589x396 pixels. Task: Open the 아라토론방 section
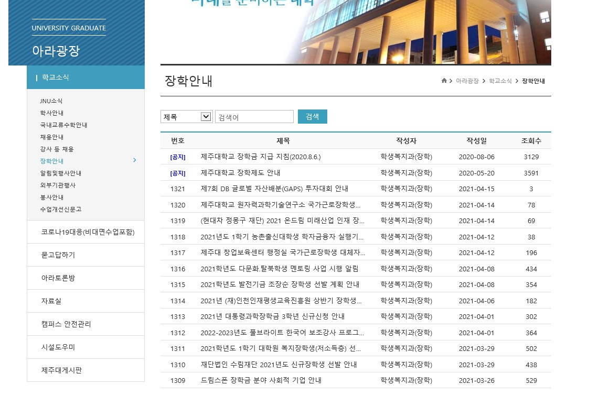(x=58, y=278)
